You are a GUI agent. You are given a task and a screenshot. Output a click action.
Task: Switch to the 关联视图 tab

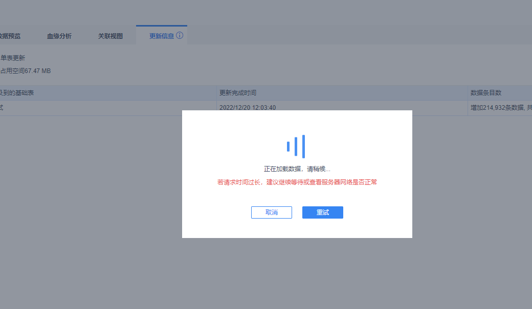(x=110, y=36)
